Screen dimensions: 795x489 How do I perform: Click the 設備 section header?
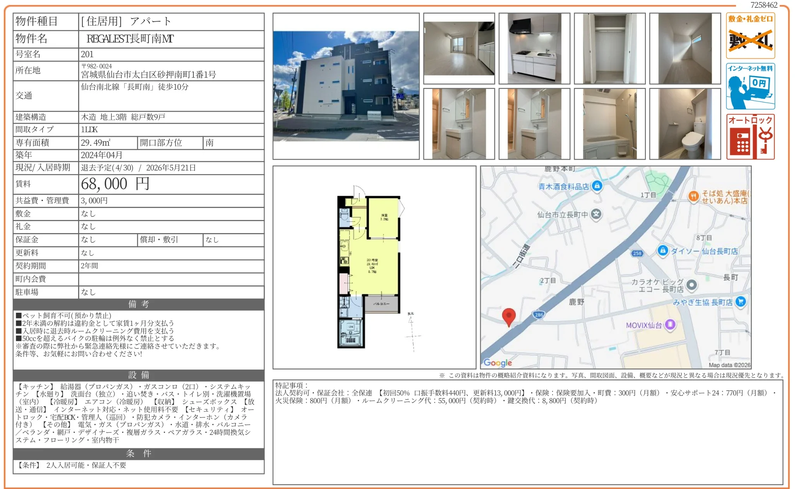[138, 375]
